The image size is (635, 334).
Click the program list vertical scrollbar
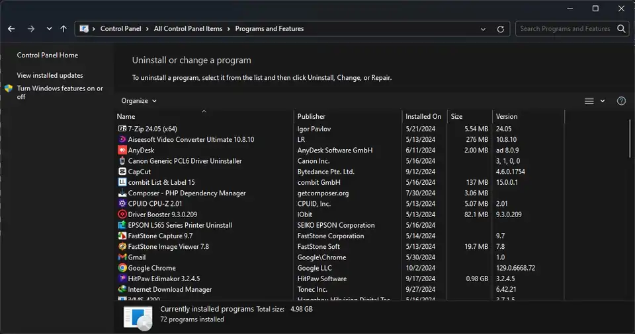[x=630, y=139]
